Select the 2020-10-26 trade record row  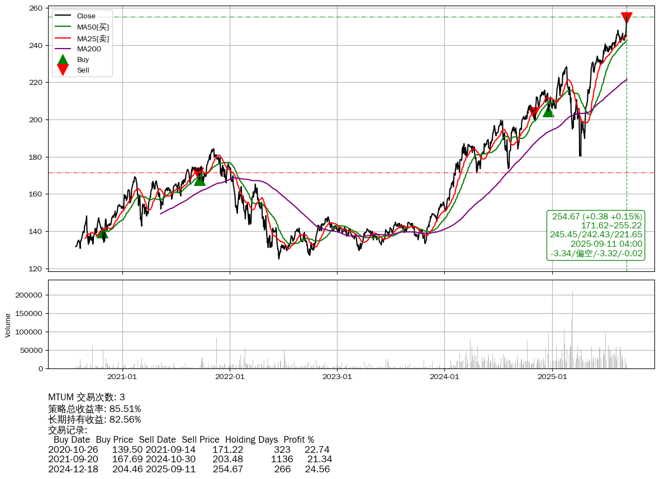coord(189,449)
